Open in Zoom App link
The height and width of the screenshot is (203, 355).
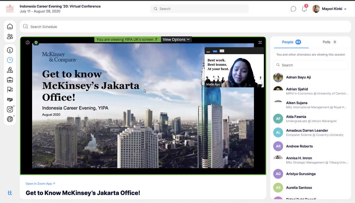pyautogui.click(x=40, y=183)
